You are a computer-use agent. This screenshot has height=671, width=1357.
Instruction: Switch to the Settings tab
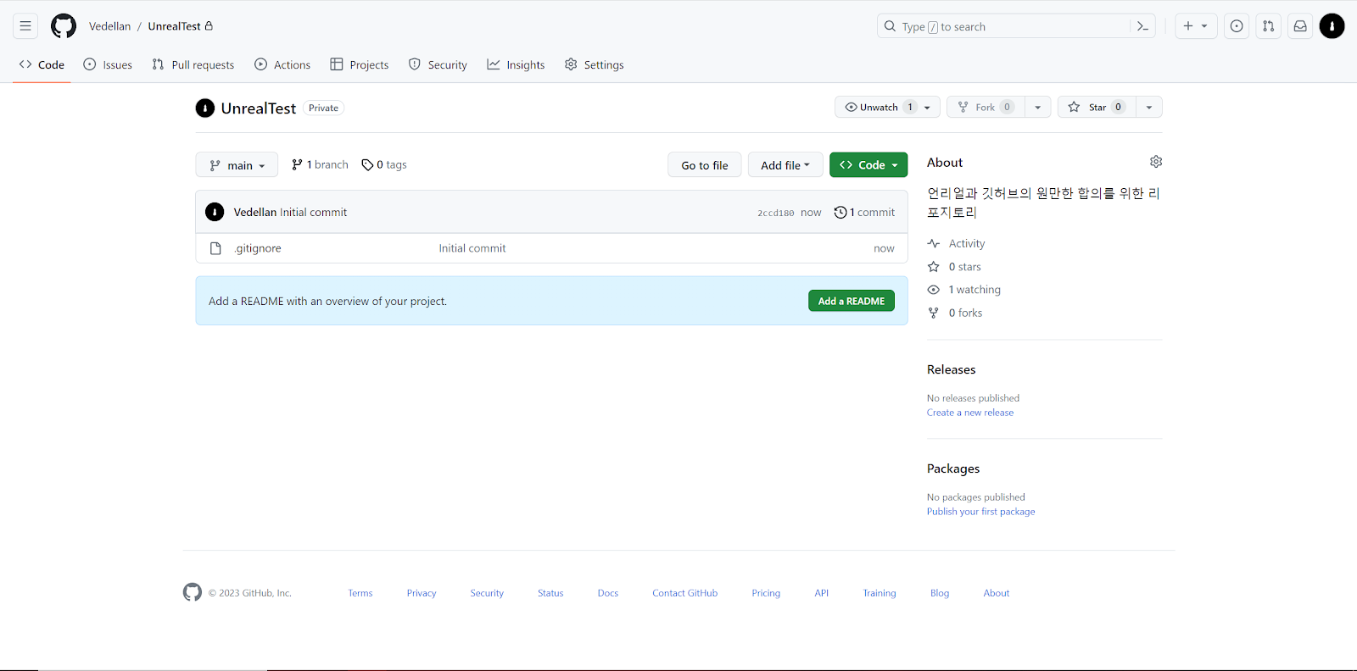[x=594, y=64]
